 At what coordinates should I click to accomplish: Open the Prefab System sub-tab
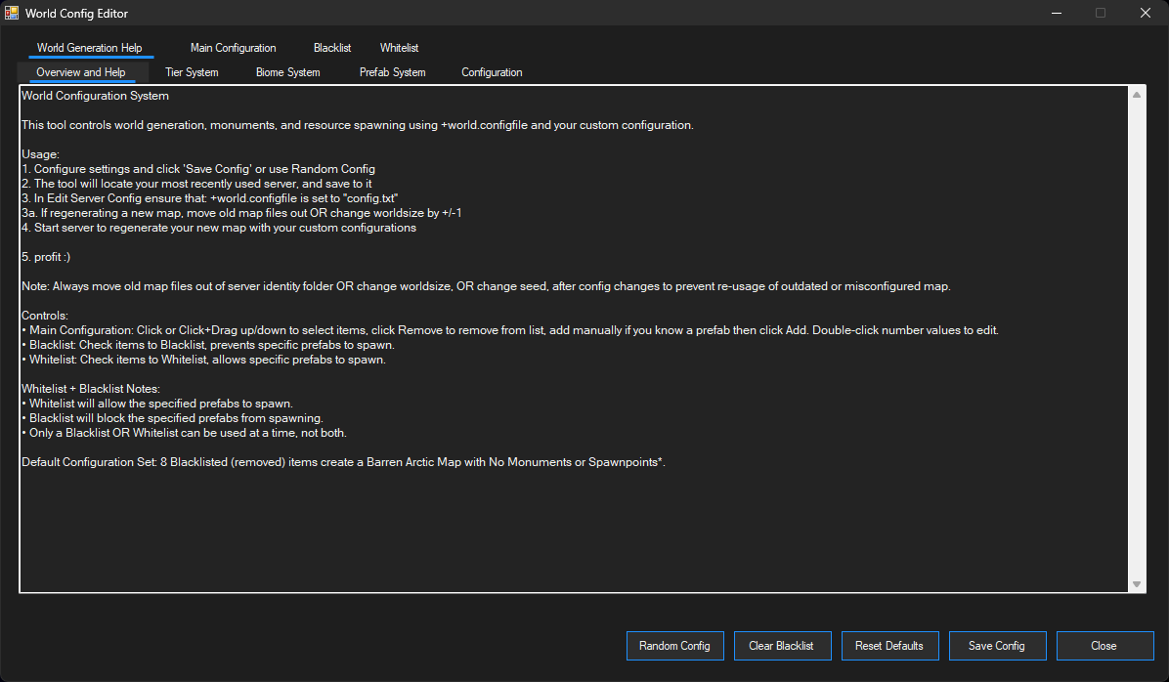point(392,71)
